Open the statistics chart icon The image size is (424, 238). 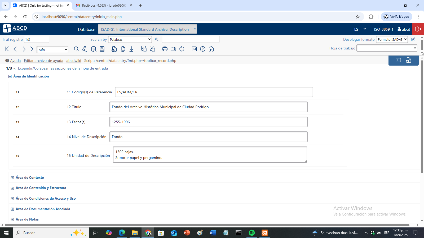tap(194, 49)
